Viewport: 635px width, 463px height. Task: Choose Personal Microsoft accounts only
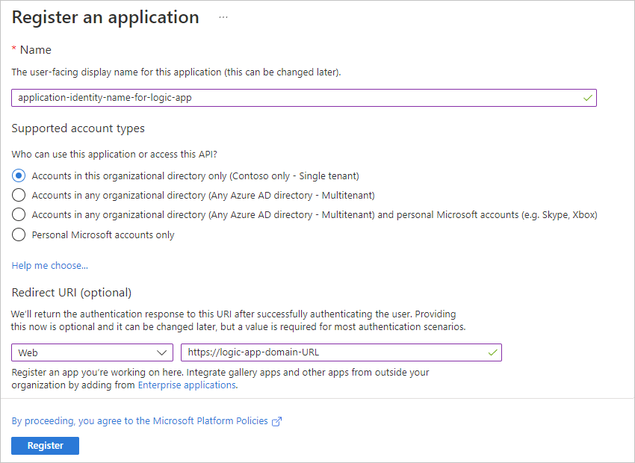click(19, 234)
